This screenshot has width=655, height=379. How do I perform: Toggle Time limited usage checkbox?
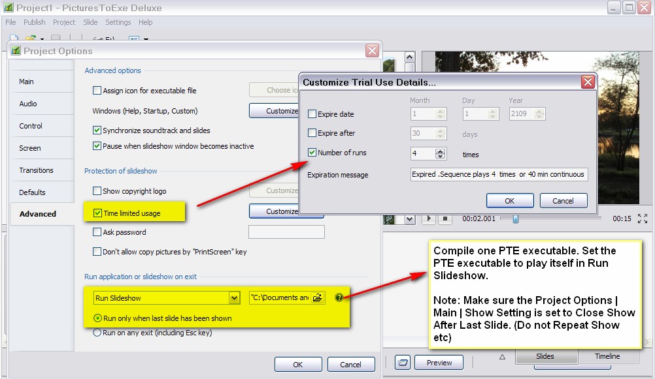97,213
